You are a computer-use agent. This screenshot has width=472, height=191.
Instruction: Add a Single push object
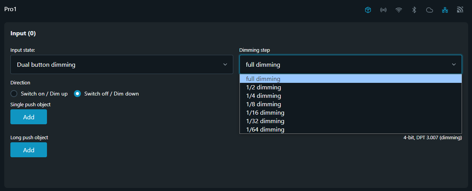28,117
